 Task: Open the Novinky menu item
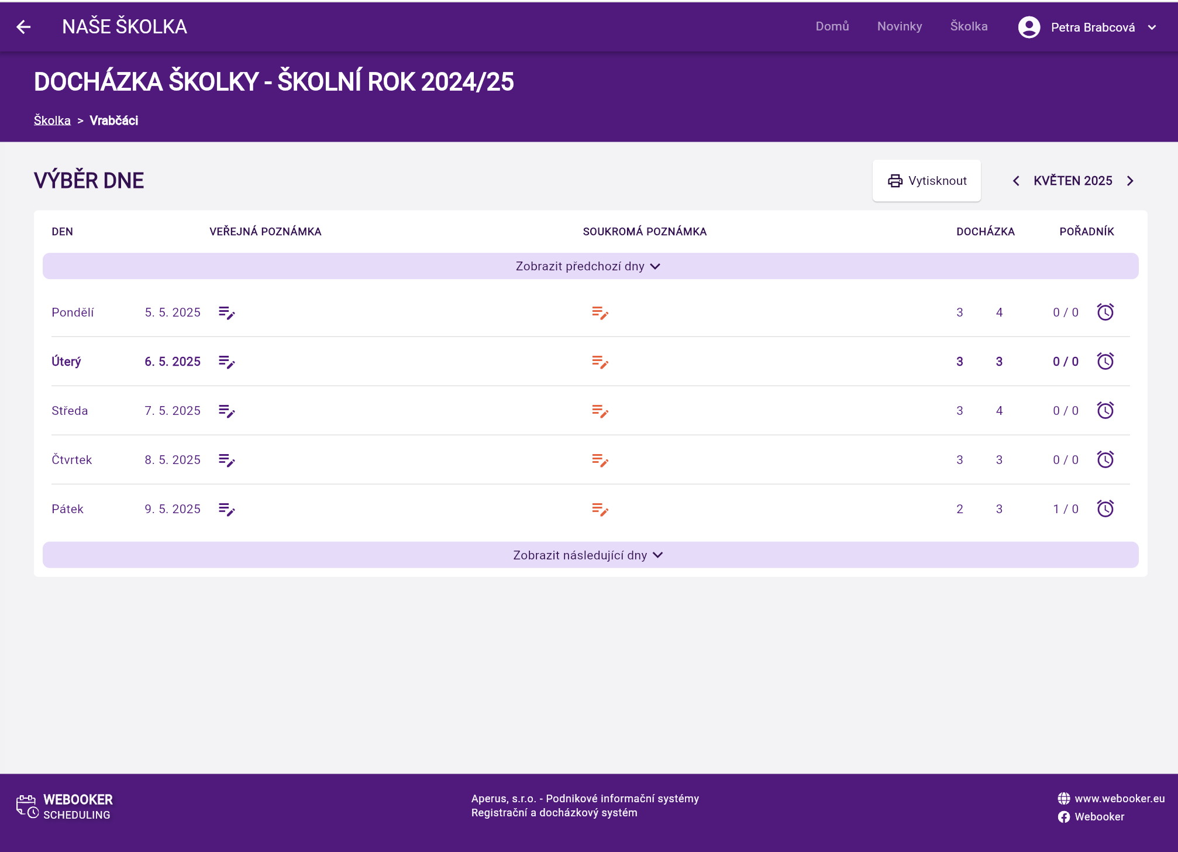coord(899,26)
